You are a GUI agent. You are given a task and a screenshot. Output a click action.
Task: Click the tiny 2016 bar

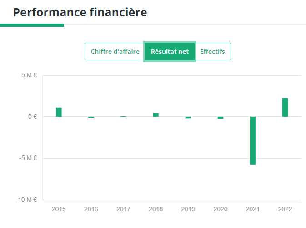tap(91, 117)
